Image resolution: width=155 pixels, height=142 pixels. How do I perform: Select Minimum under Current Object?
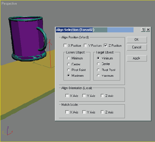click(69, 58)
